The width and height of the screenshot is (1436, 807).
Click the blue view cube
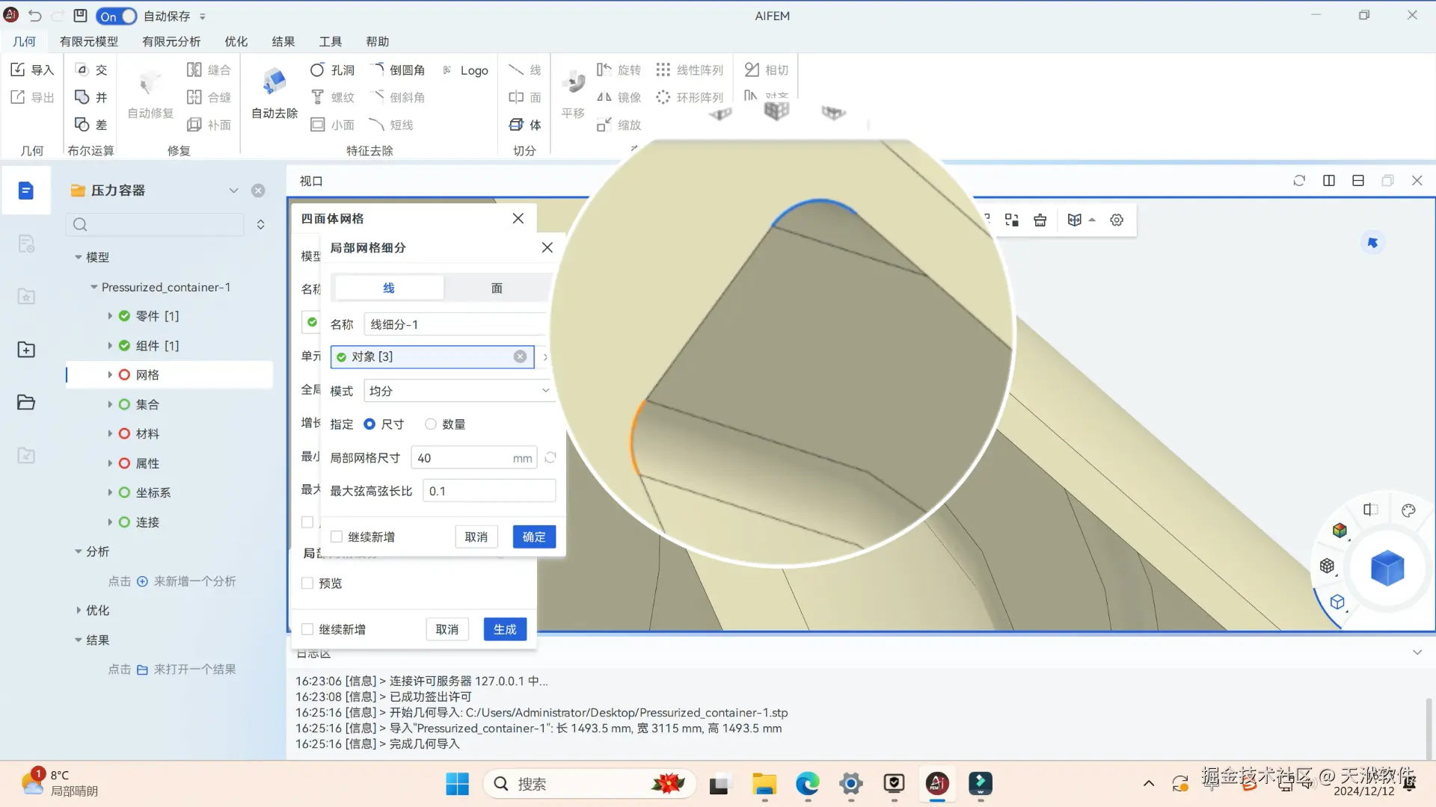1387,569
